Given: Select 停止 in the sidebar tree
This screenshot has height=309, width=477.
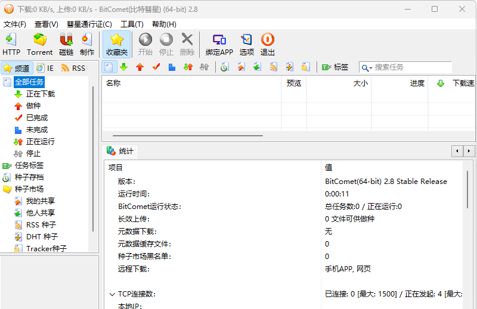Looking at the screenshot, I should click(33, 154).
